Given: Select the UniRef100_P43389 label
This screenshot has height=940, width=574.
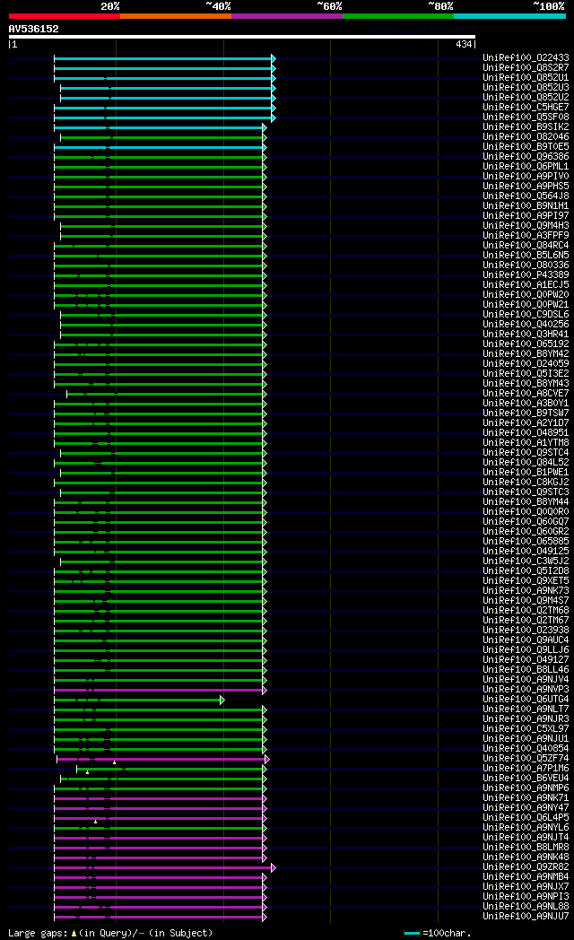Looking at the screenshot, I should tap(526, 275).
